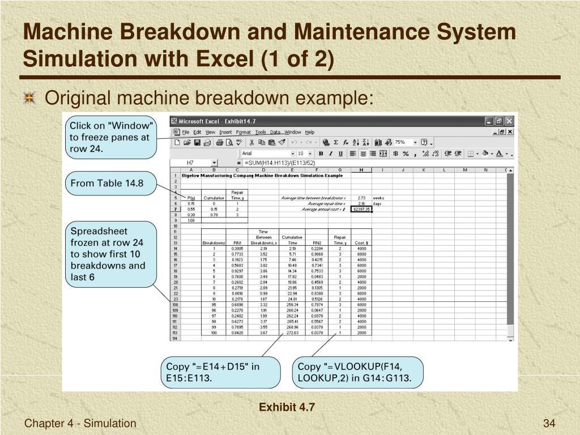Click the vertical scrollbar in Excel
This screenshot has height=435, width=580.
point(510,255)
